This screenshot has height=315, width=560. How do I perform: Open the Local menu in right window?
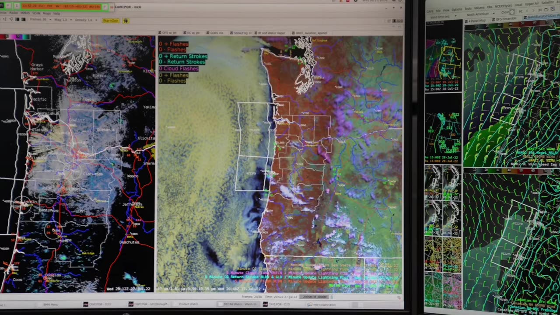(x=518, y=5)
